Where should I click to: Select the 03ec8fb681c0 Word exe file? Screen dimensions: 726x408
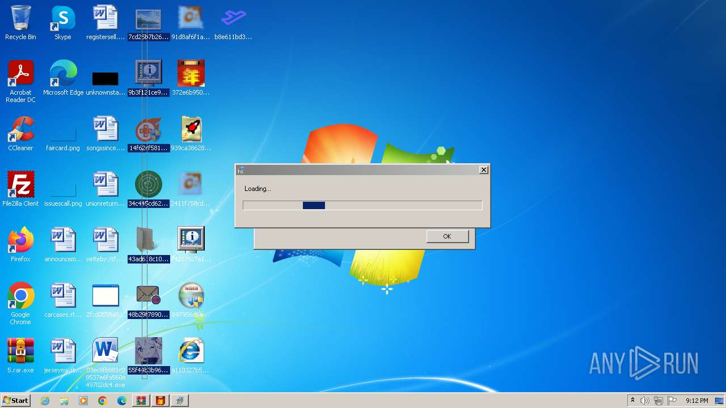pos(105,363)
